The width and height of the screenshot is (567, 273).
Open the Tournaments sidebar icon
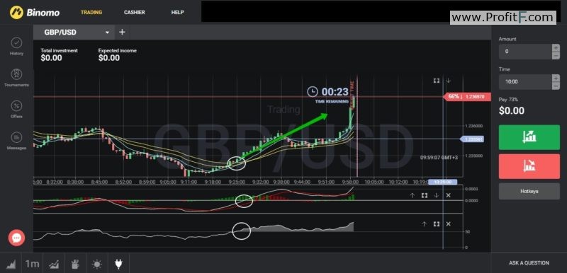[16, 74]
